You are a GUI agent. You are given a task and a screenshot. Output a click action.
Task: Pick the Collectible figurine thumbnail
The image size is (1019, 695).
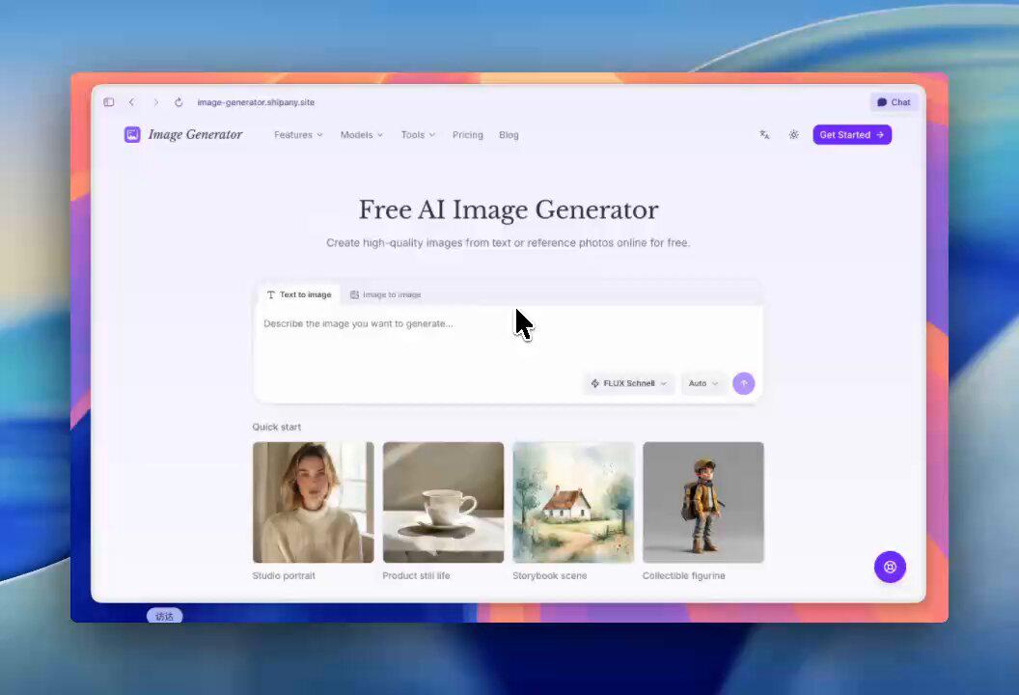703,502
